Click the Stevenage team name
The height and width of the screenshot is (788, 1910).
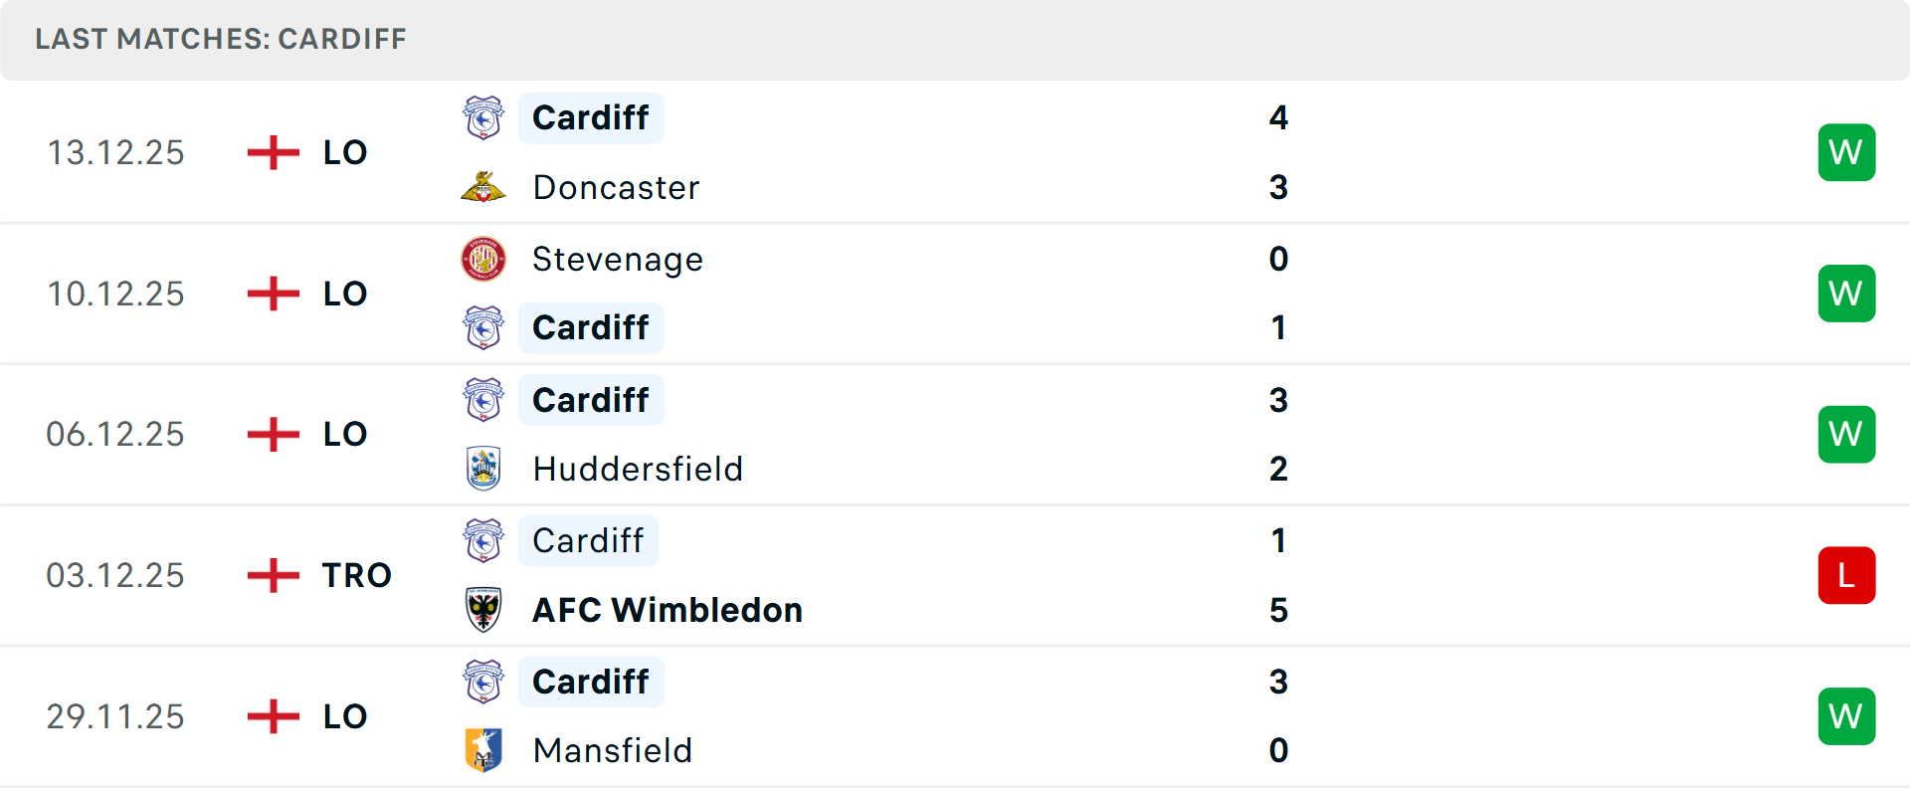617,259
